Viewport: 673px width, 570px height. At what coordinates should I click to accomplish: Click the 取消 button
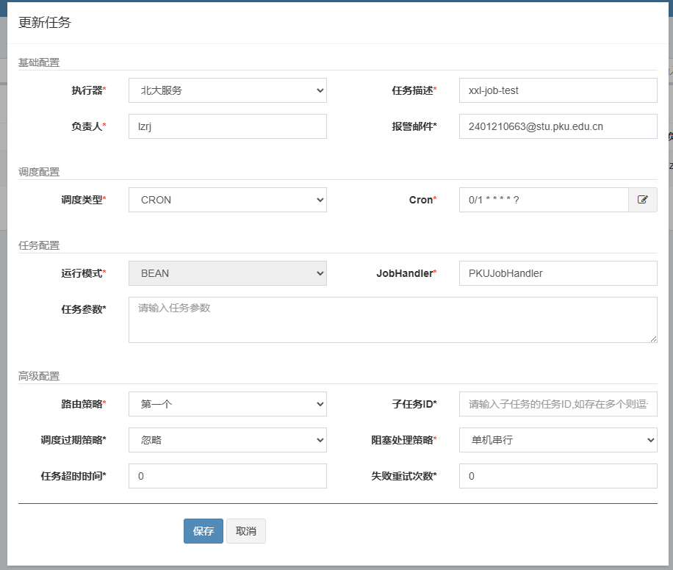point(246,531)
